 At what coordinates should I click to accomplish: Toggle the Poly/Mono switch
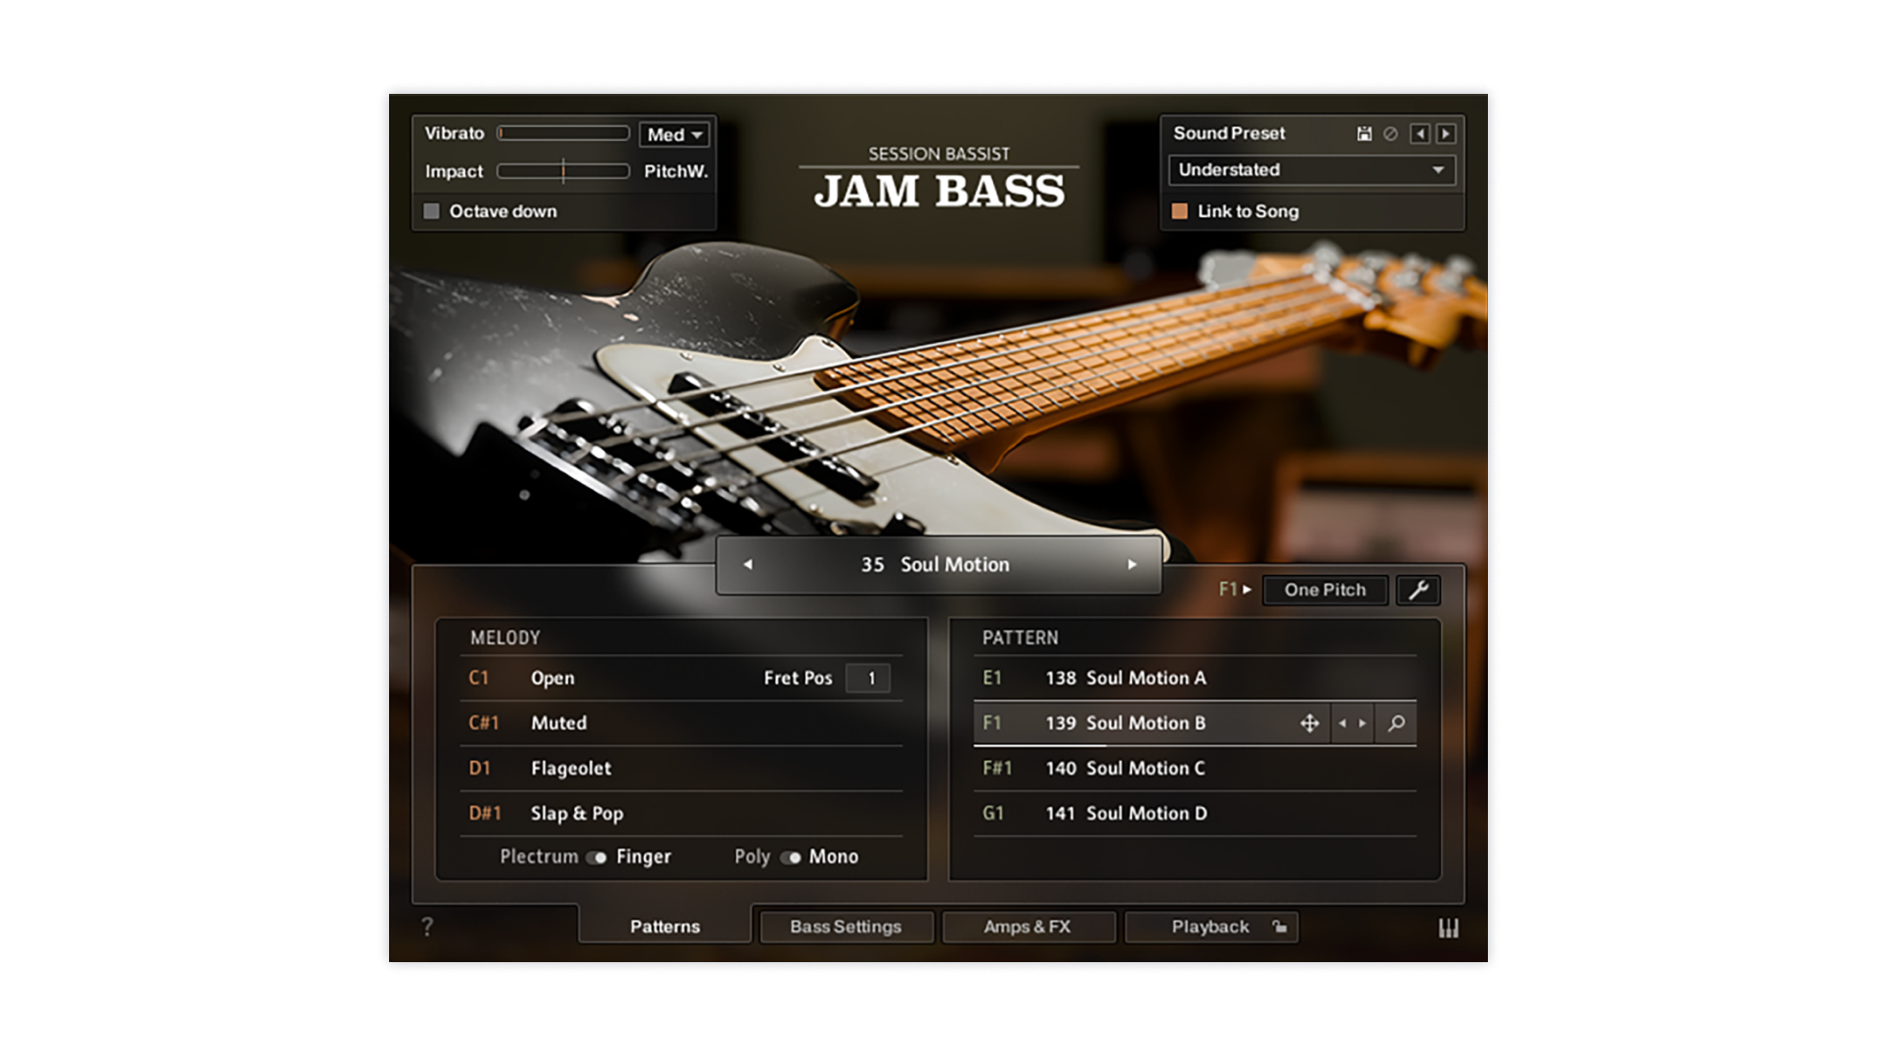(790, 858)
